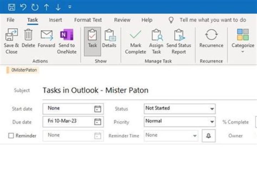Click the 0MisterPaton category tag
This screenshot has height=188, width=257.
22,70
